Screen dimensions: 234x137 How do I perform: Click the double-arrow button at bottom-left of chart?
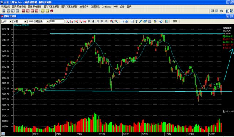pos(3,134)
